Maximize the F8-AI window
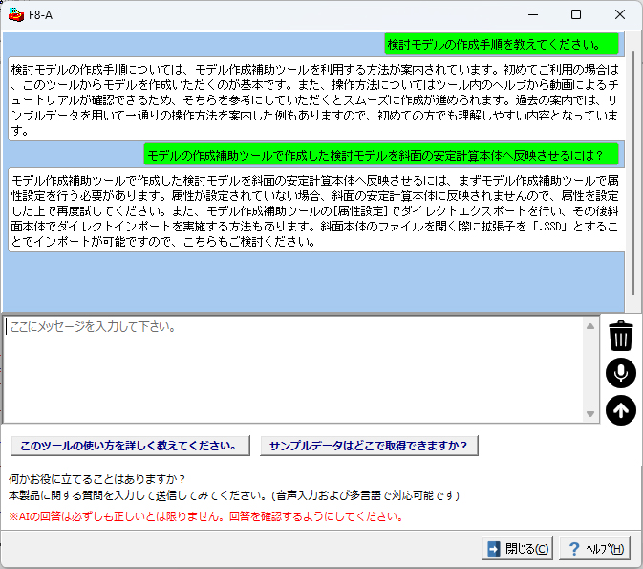 pyautogui.click(x=575, y=14)
